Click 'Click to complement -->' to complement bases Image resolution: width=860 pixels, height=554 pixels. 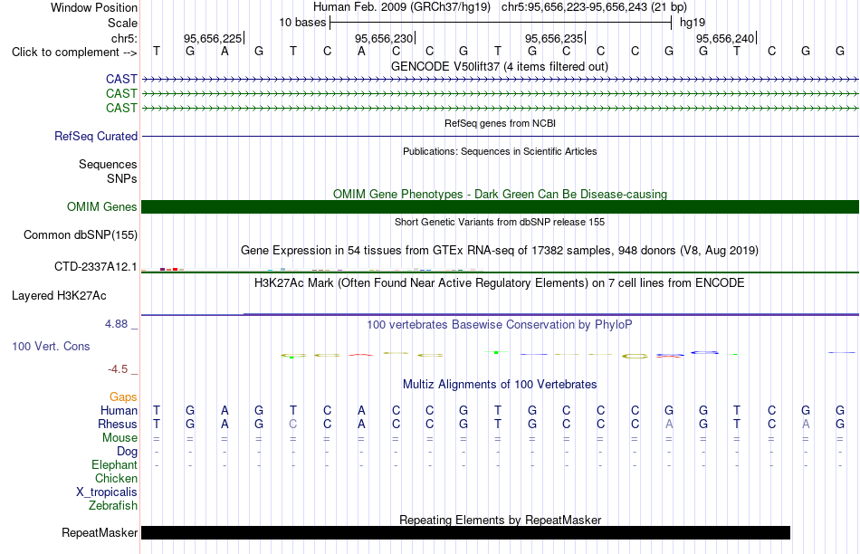point(74,53)
